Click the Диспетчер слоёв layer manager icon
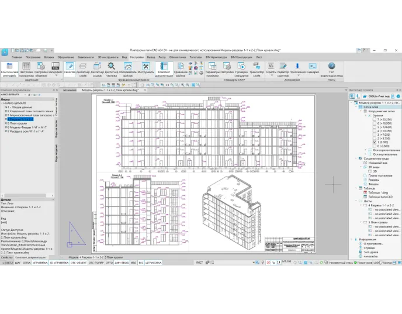The width and height of the screenshot is (402, 314). pyautogui.click(x=83, y=68)
